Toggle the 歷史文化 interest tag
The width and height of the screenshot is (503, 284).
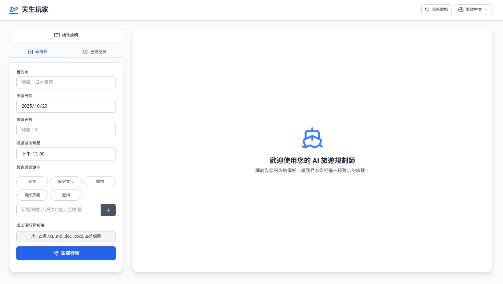click(66, 182)
